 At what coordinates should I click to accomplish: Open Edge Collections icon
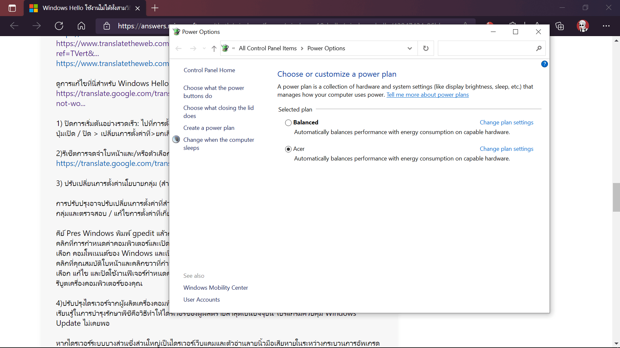click(560, 26)
